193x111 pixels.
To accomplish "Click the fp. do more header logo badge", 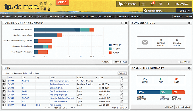I will click(x=127, y=4).
